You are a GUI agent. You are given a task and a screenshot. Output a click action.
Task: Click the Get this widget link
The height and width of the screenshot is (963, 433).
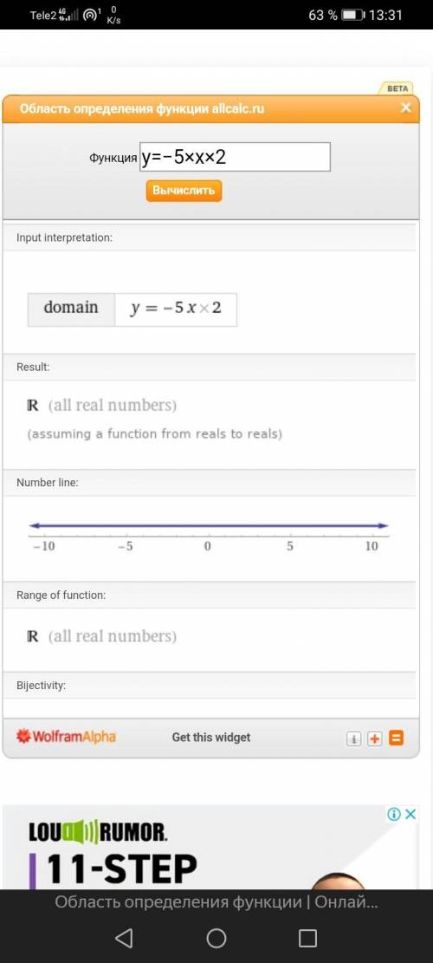coord(211,737)
